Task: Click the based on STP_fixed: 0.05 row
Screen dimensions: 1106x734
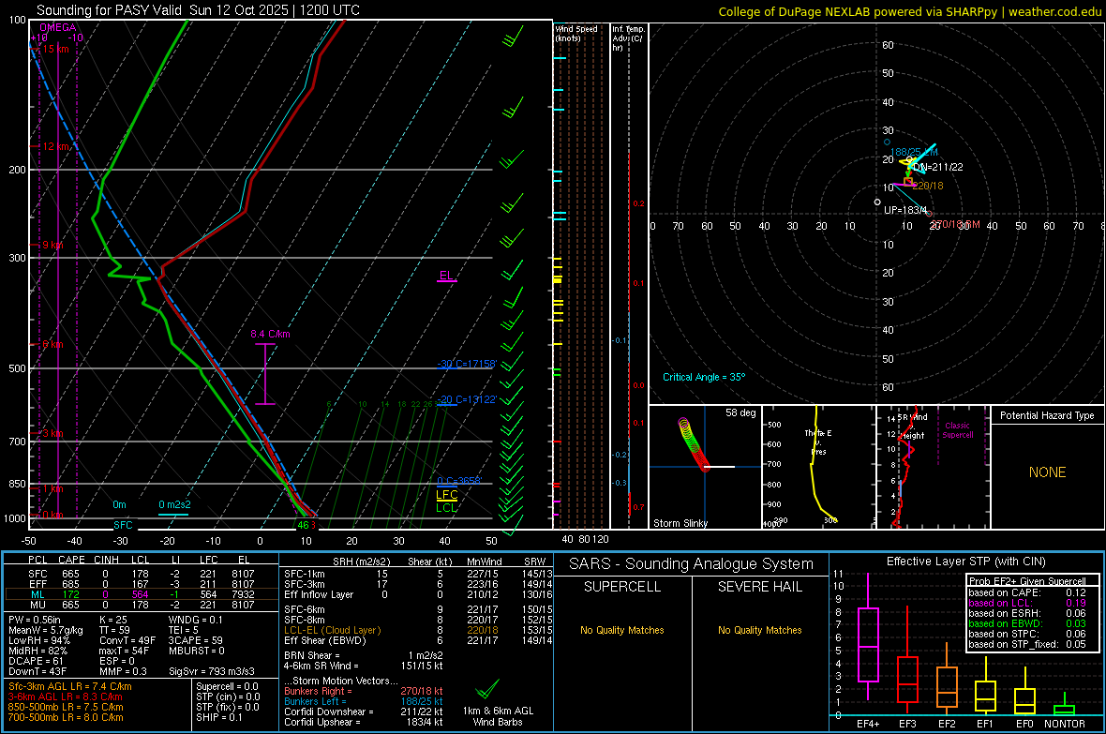Action: [1027, 644]
